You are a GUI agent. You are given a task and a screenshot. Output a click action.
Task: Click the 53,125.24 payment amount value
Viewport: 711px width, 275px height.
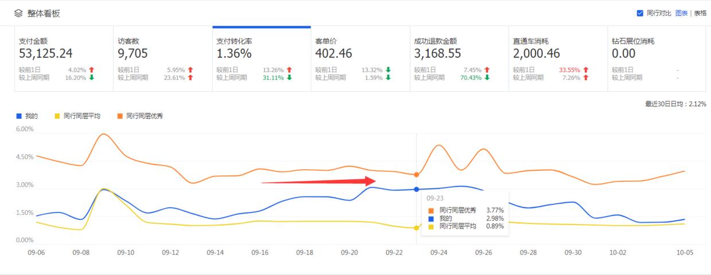(46, 54)
